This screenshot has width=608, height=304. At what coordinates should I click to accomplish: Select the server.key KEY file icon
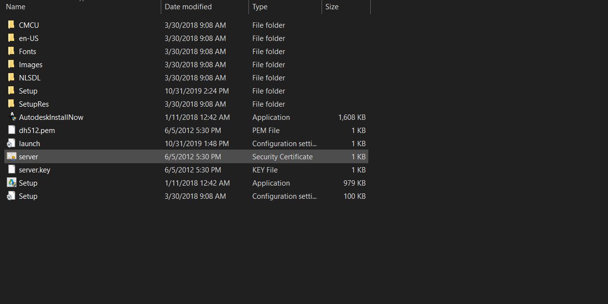click(x=11, y=170)
